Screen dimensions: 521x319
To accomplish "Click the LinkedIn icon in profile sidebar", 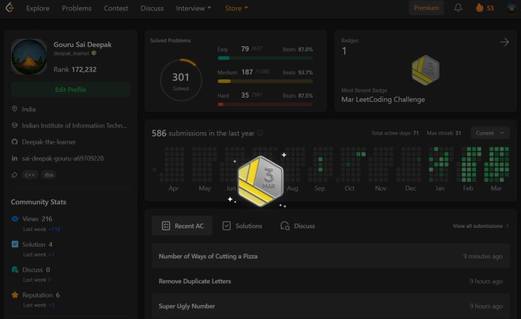I will [14, 158].
